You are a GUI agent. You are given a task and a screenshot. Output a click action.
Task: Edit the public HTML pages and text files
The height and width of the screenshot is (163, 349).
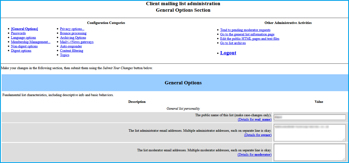(250, 39)
